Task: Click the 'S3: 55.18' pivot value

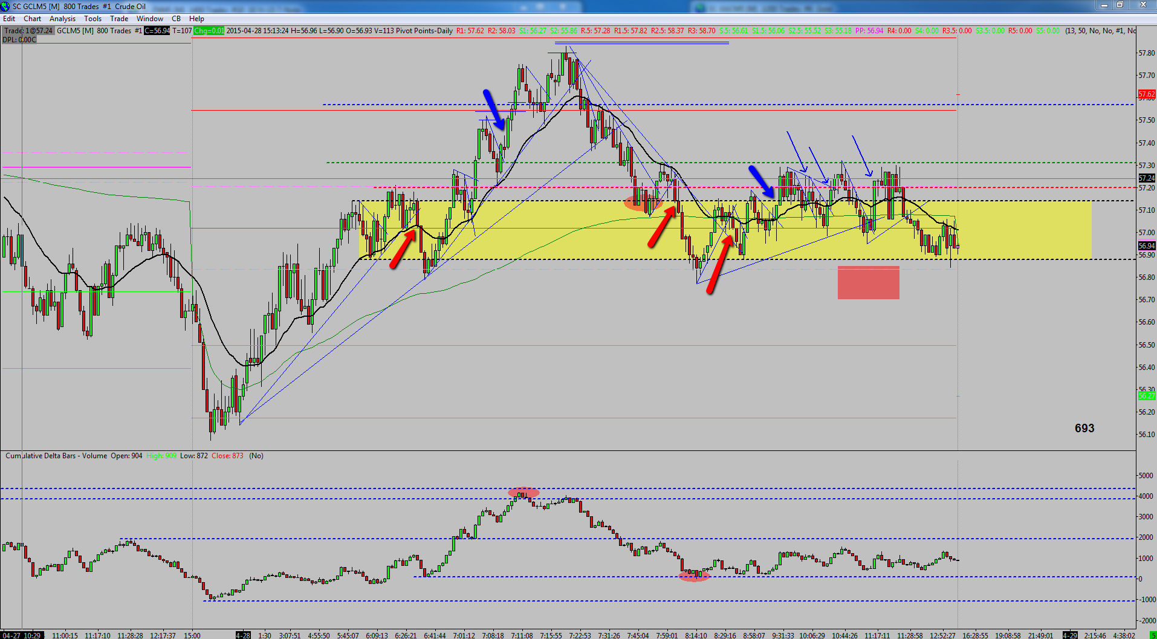Action: [x=838, y=31]
